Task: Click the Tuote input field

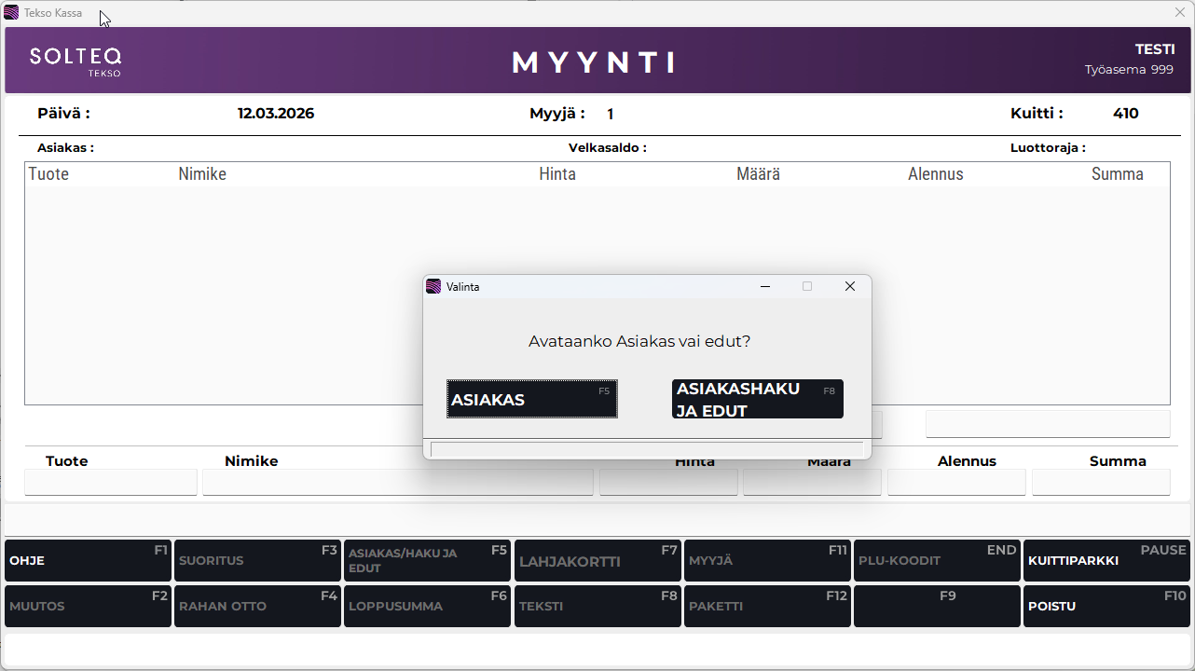Action: pos(111,483)
